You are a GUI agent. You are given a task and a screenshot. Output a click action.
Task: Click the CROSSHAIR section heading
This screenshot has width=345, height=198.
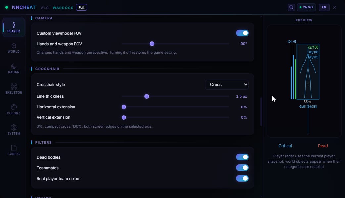47,69
